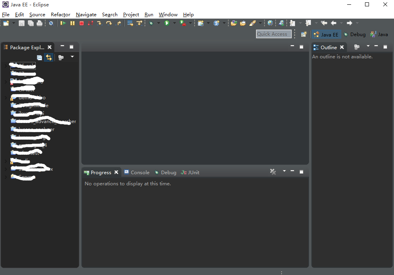Screen dimensions: 394x275
Task: Open the Window menu
Action: pyautogui.click(x=168, y=15)
